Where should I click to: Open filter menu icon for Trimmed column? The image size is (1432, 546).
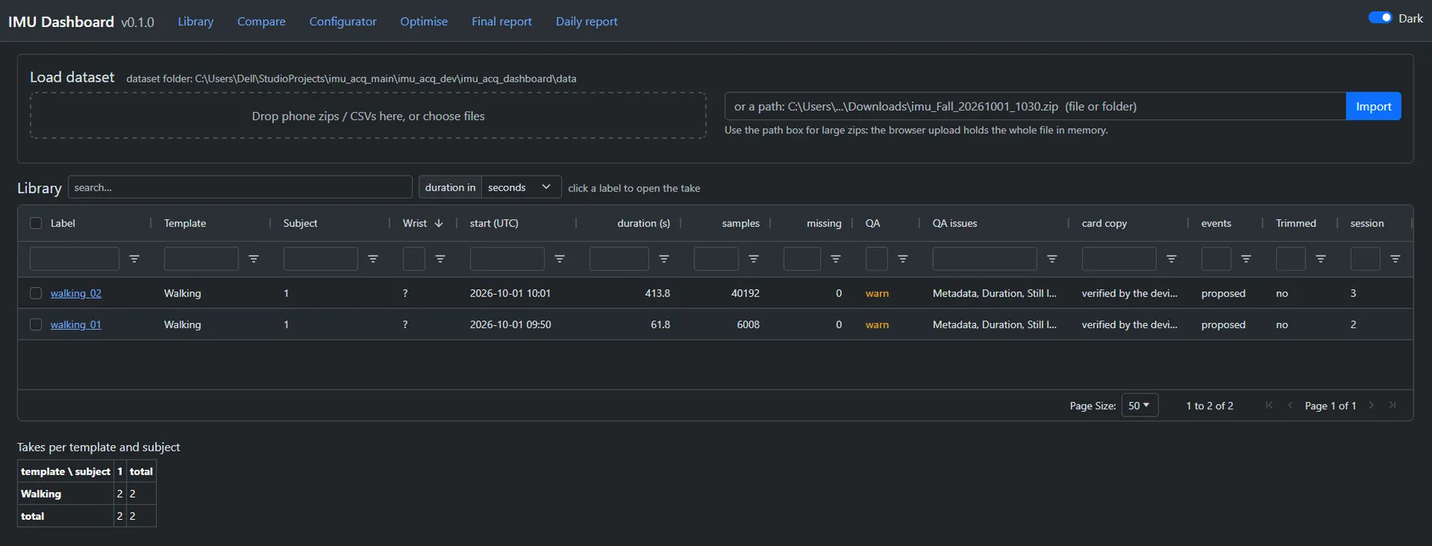(1321, 259)
